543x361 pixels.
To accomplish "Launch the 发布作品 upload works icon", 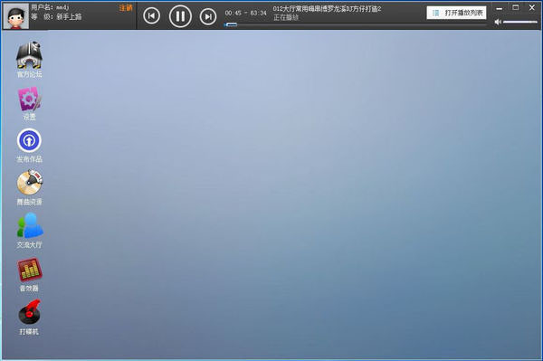I will 30,146.
